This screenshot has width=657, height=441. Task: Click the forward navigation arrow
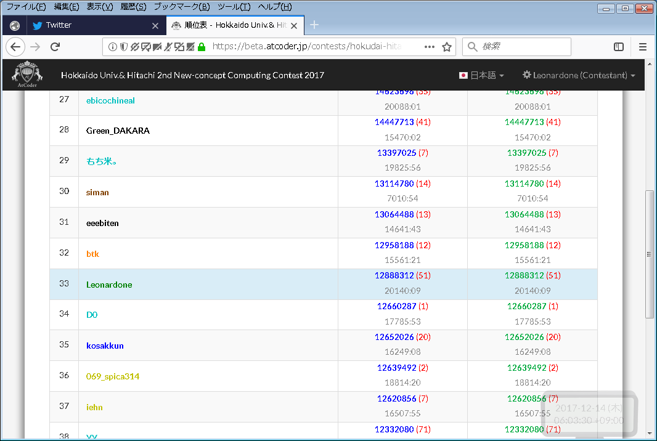pos(35,46)
